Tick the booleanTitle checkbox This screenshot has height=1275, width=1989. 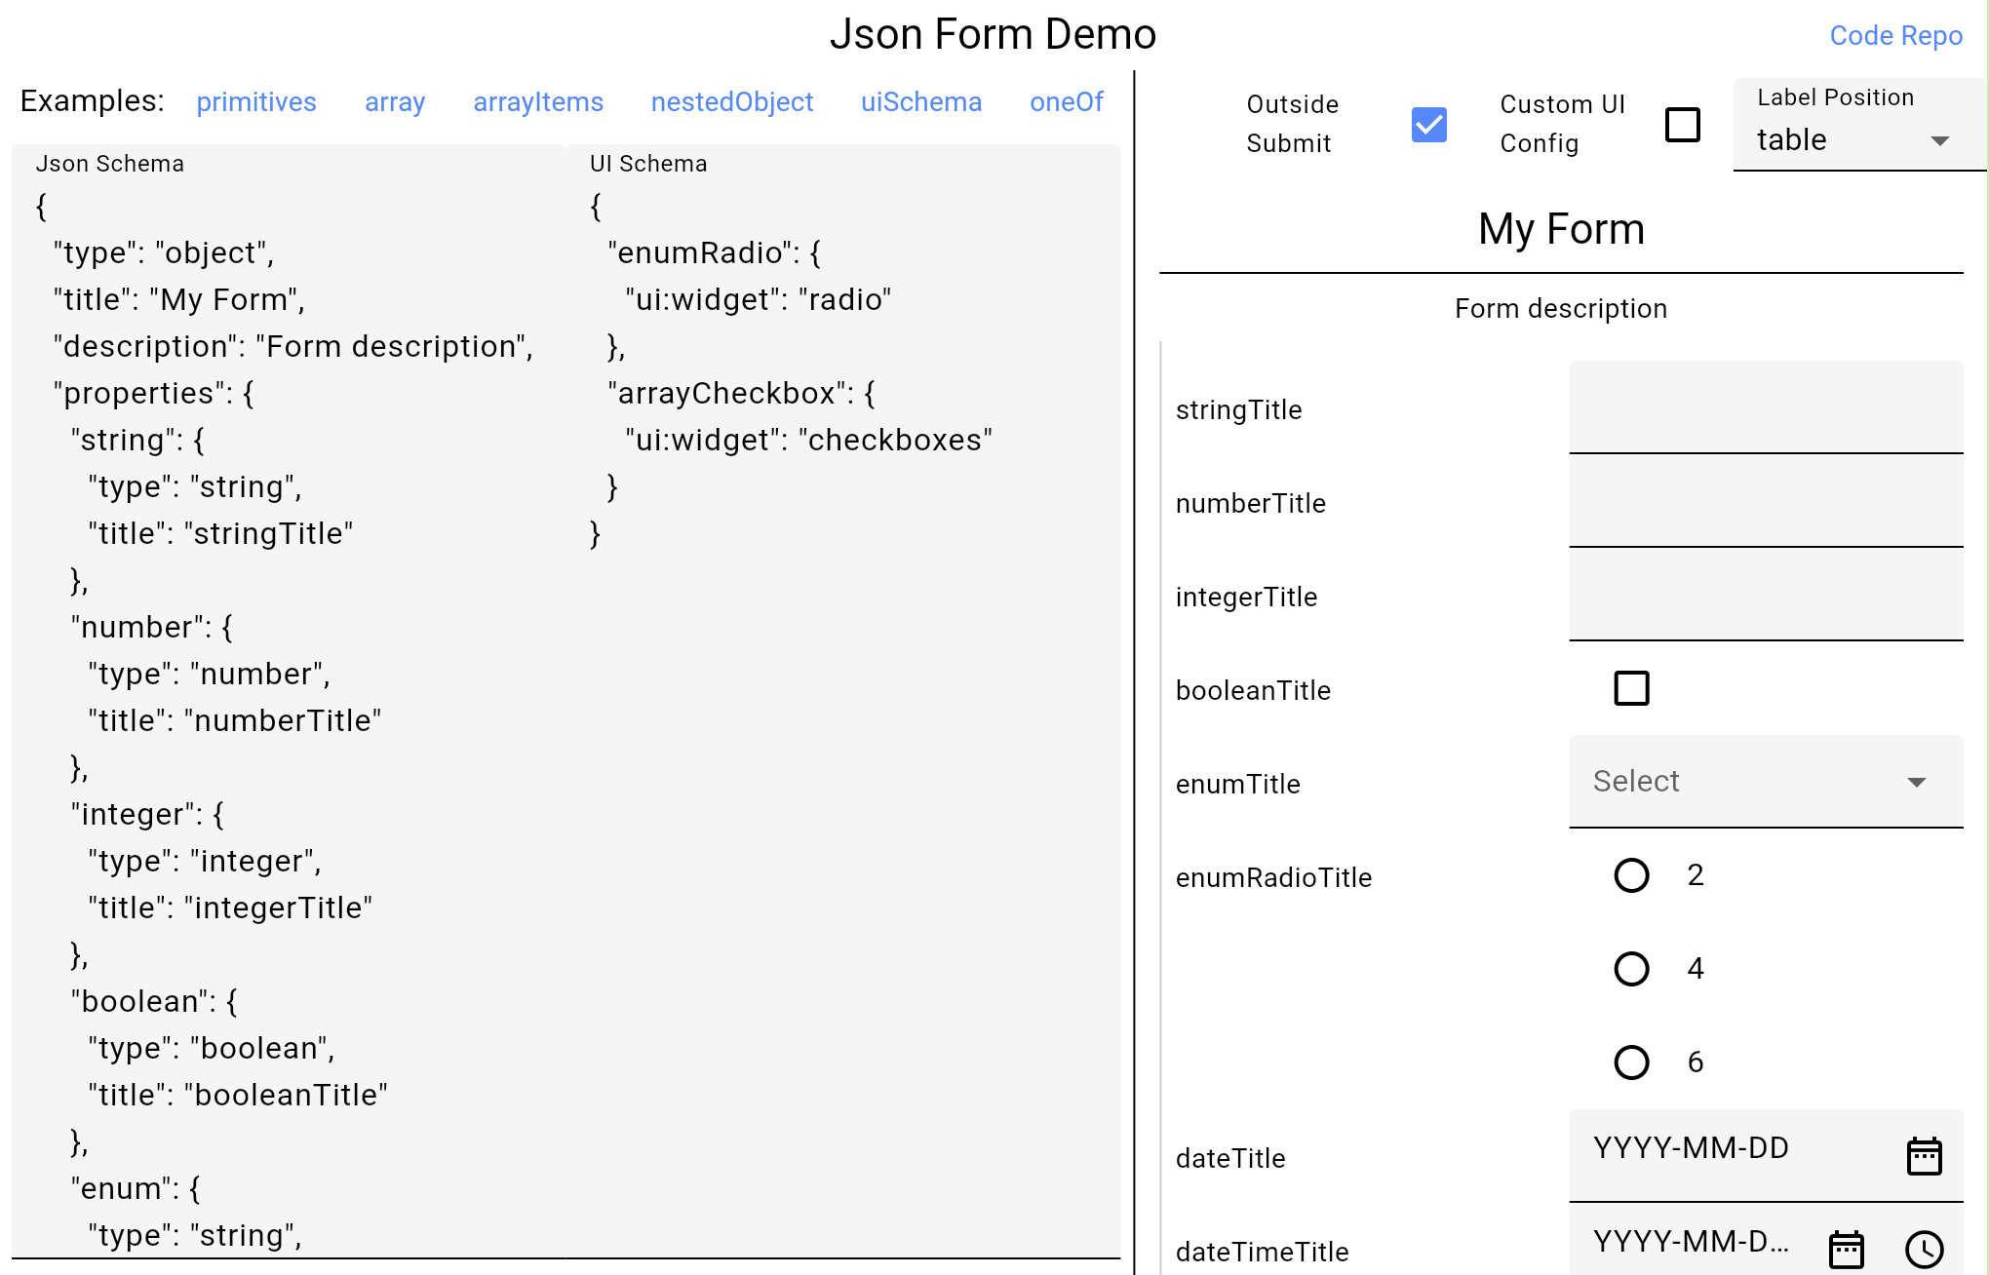tap(1631, 688)
